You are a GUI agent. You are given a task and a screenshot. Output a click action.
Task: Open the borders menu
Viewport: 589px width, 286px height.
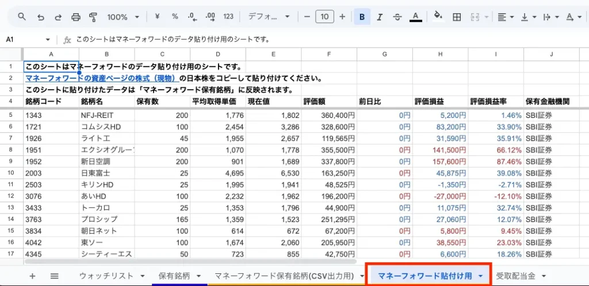click(x=457, y=17)
